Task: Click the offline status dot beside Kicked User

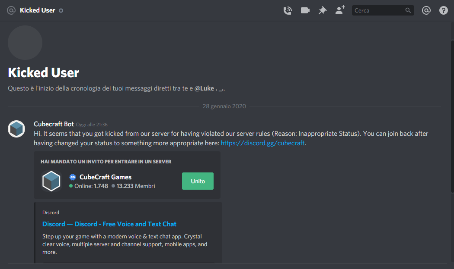Action: [61, 11]
